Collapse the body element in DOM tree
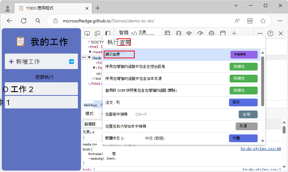288x172 pixels. click(x=89, y=58)
